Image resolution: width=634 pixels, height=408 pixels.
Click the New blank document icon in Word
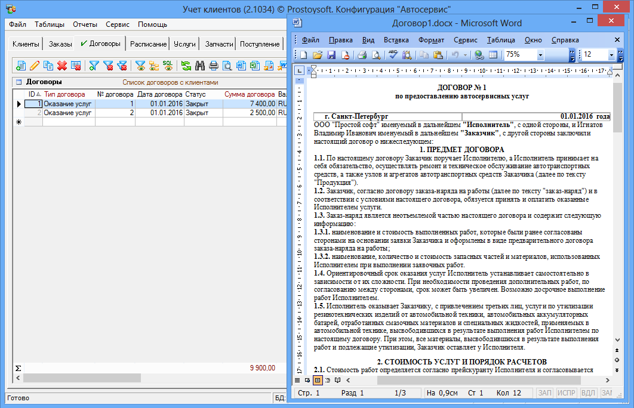[x=304, y=55]
